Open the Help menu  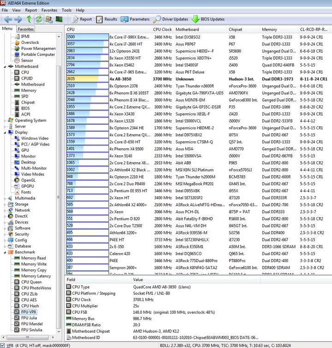[x=80, y=10]
